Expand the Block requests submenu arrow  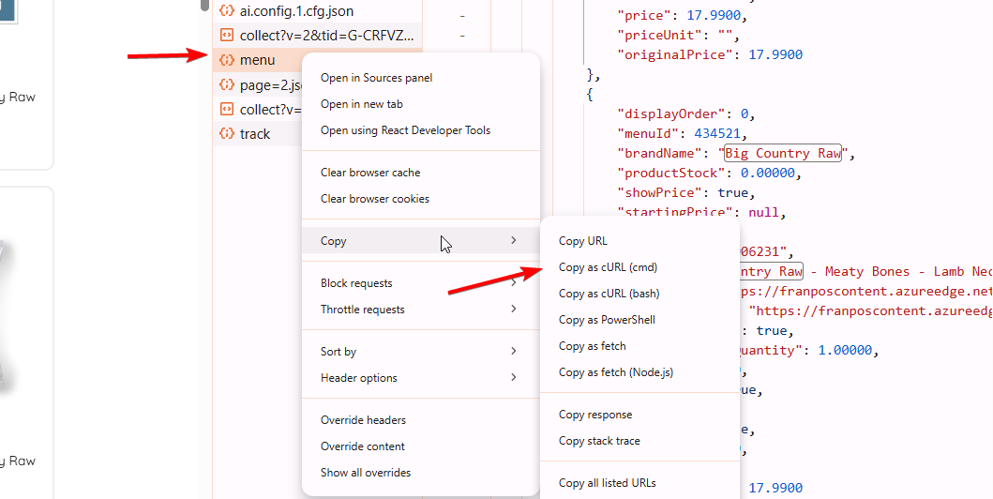coord(514,283)
